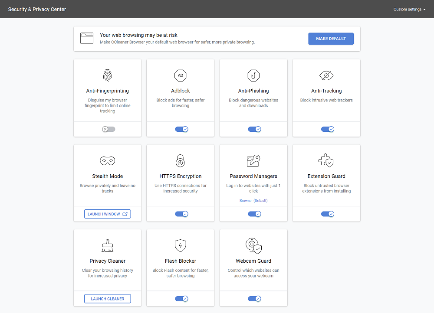The width and height of the screenshot is (434, 313).
Task: Click the Privacy Cleaner heading
Action: 107,261
